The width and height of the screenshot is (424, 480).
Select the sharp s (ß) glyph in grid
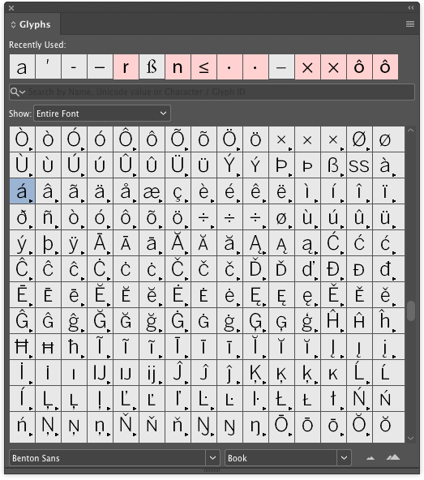[334, 165]
